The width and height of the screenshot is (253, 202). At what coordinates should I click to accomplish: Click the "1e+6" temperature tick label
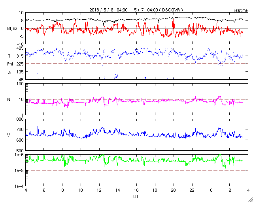pos(19,155)
